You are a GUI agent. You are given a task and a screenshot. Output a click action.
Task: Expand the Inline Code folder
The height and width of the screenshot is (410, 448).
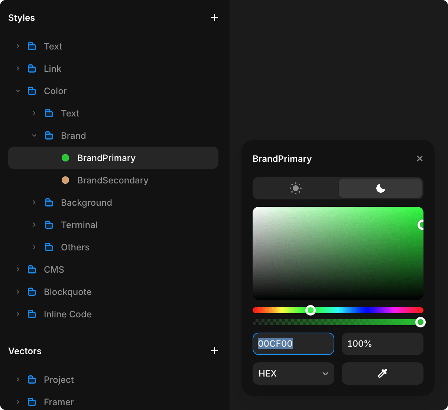point(18,314)
